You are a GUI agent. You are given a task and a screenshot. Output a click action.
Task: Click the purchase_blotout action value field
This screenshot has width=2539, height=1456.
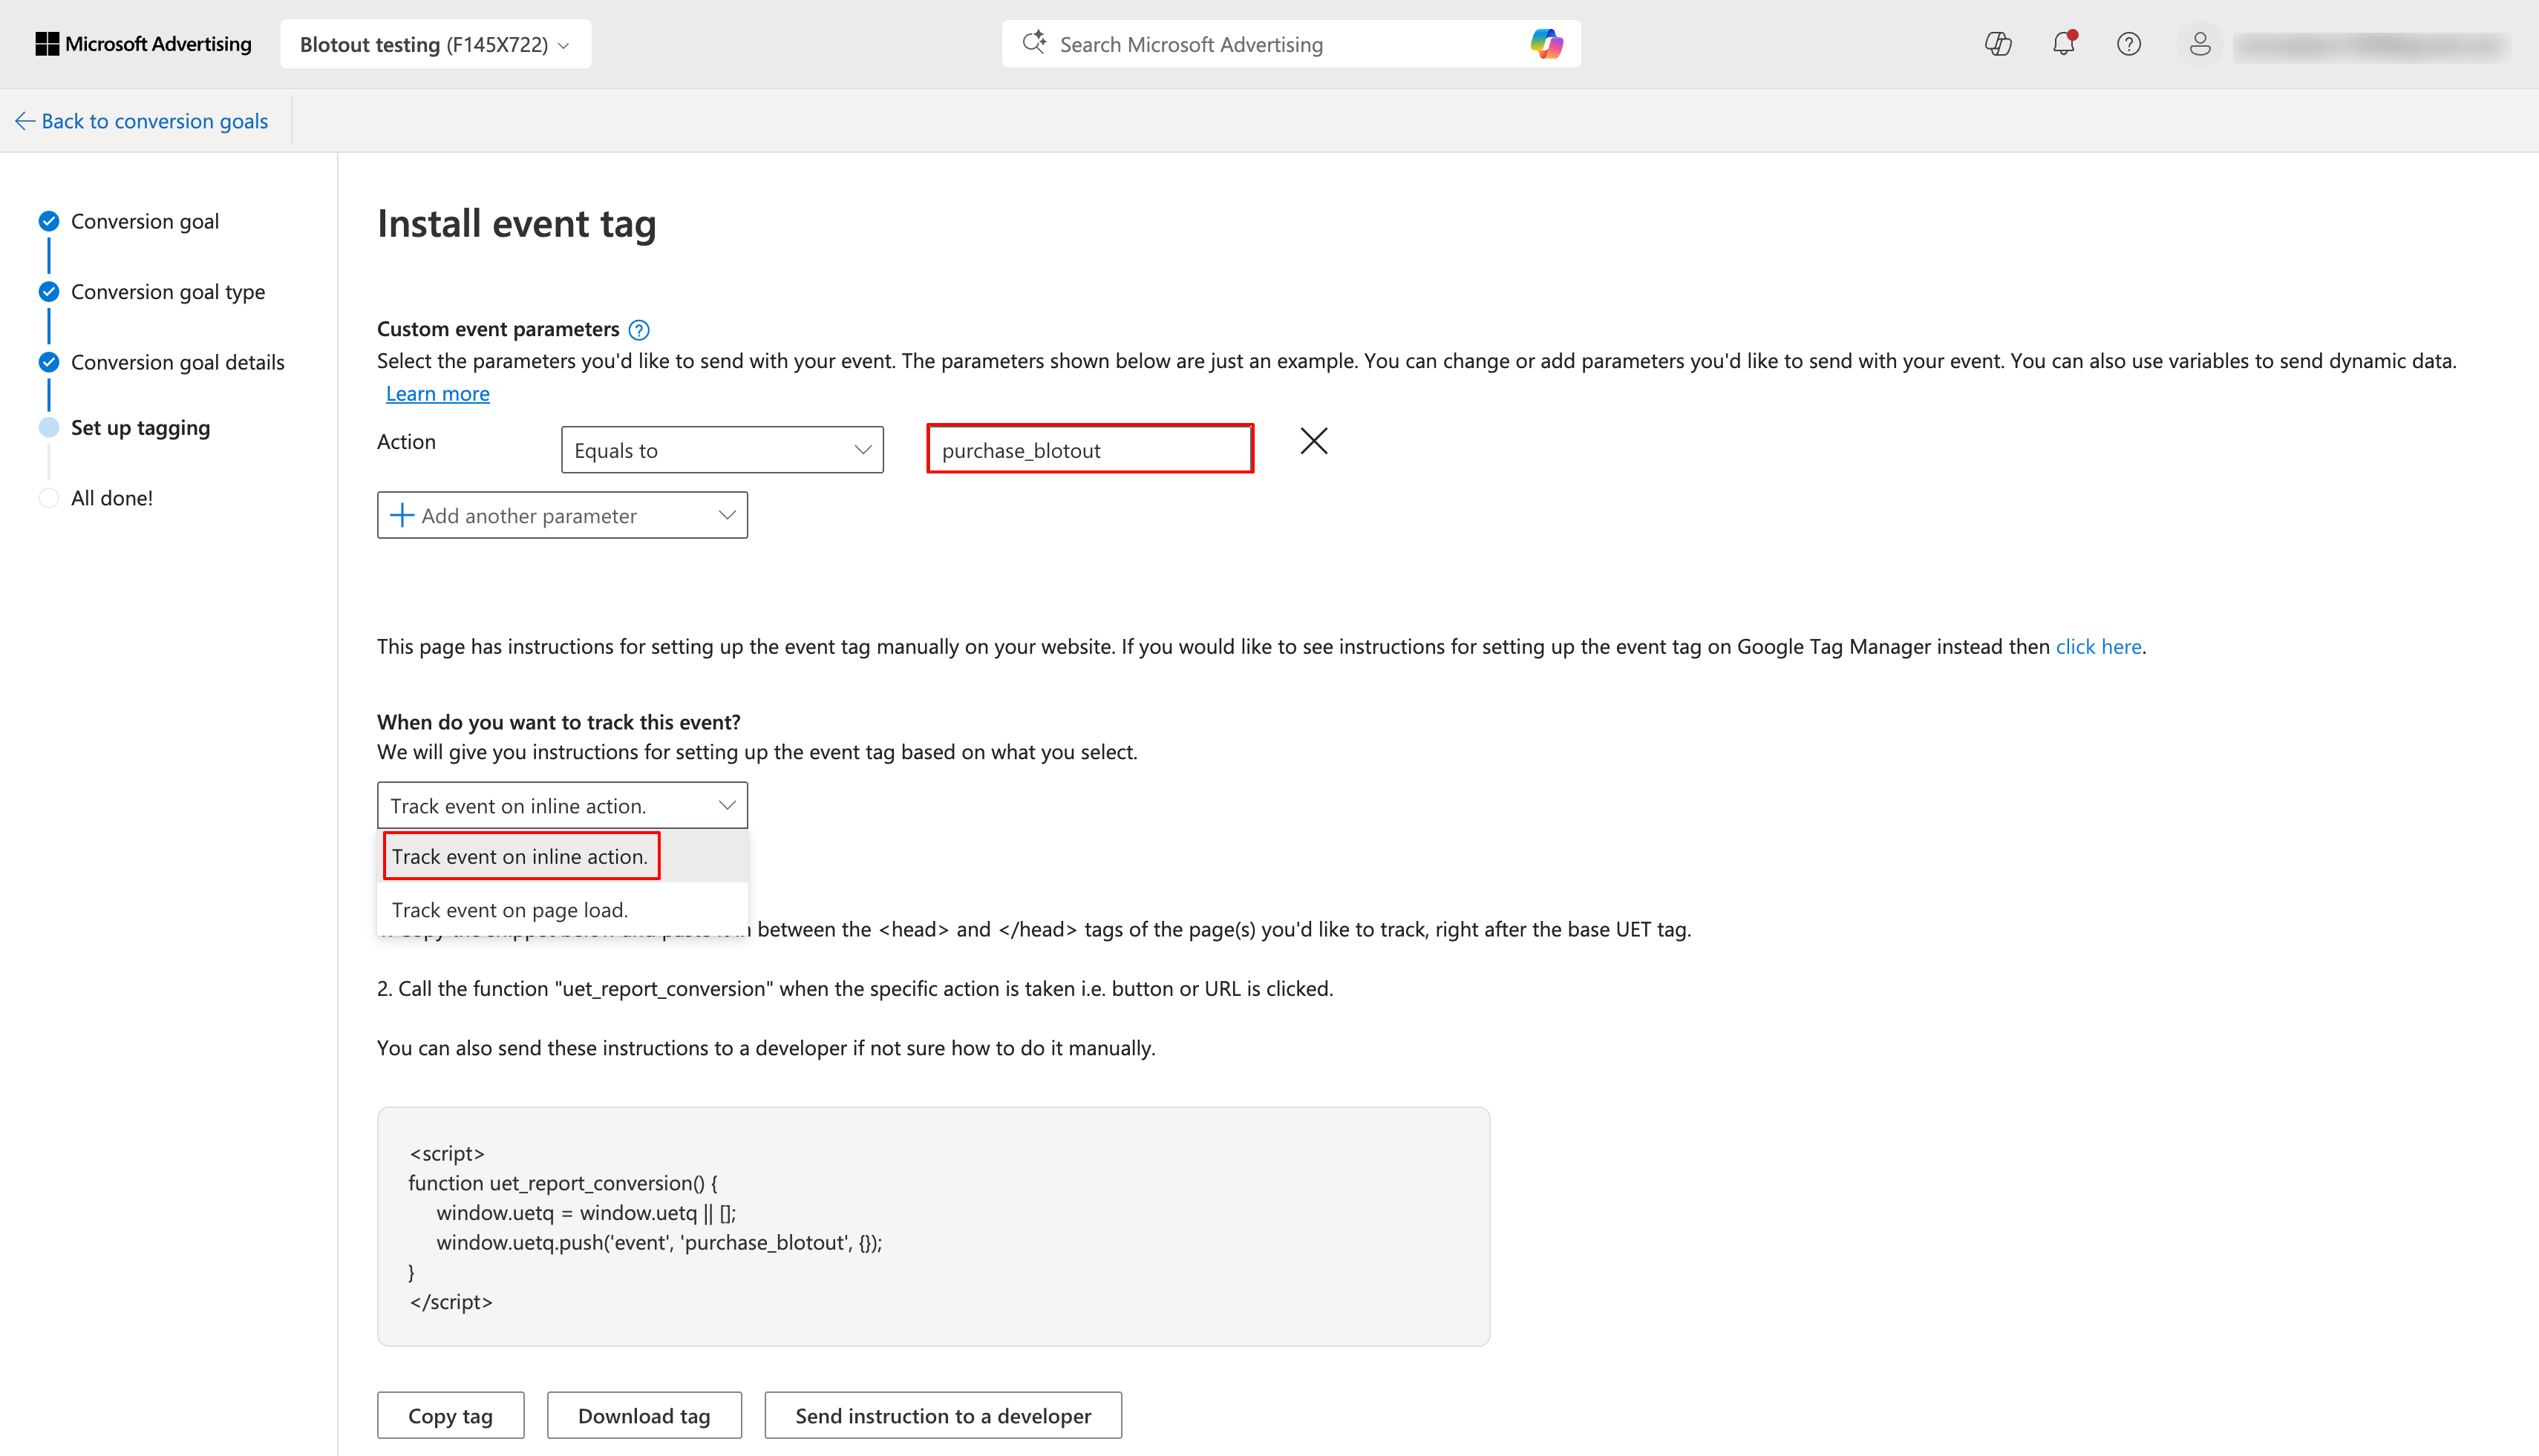[x=1089, y=450]
